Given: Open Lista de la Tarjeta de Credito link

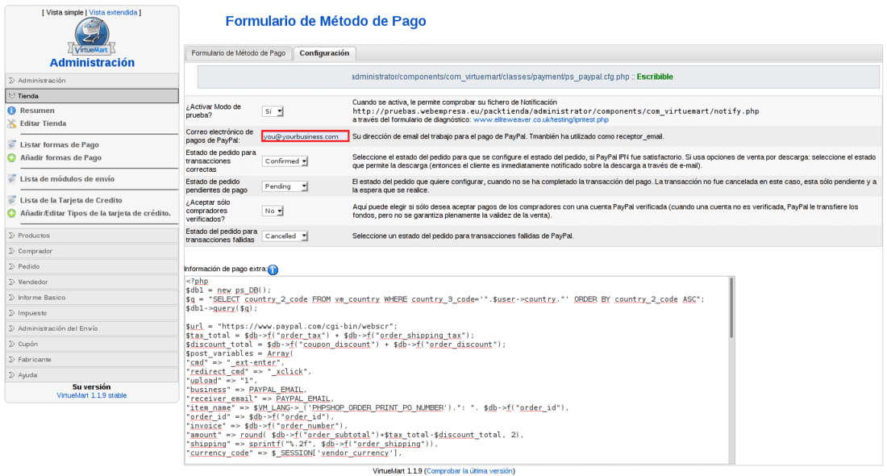Looking at the screenshot, I should tap(71, 200).
